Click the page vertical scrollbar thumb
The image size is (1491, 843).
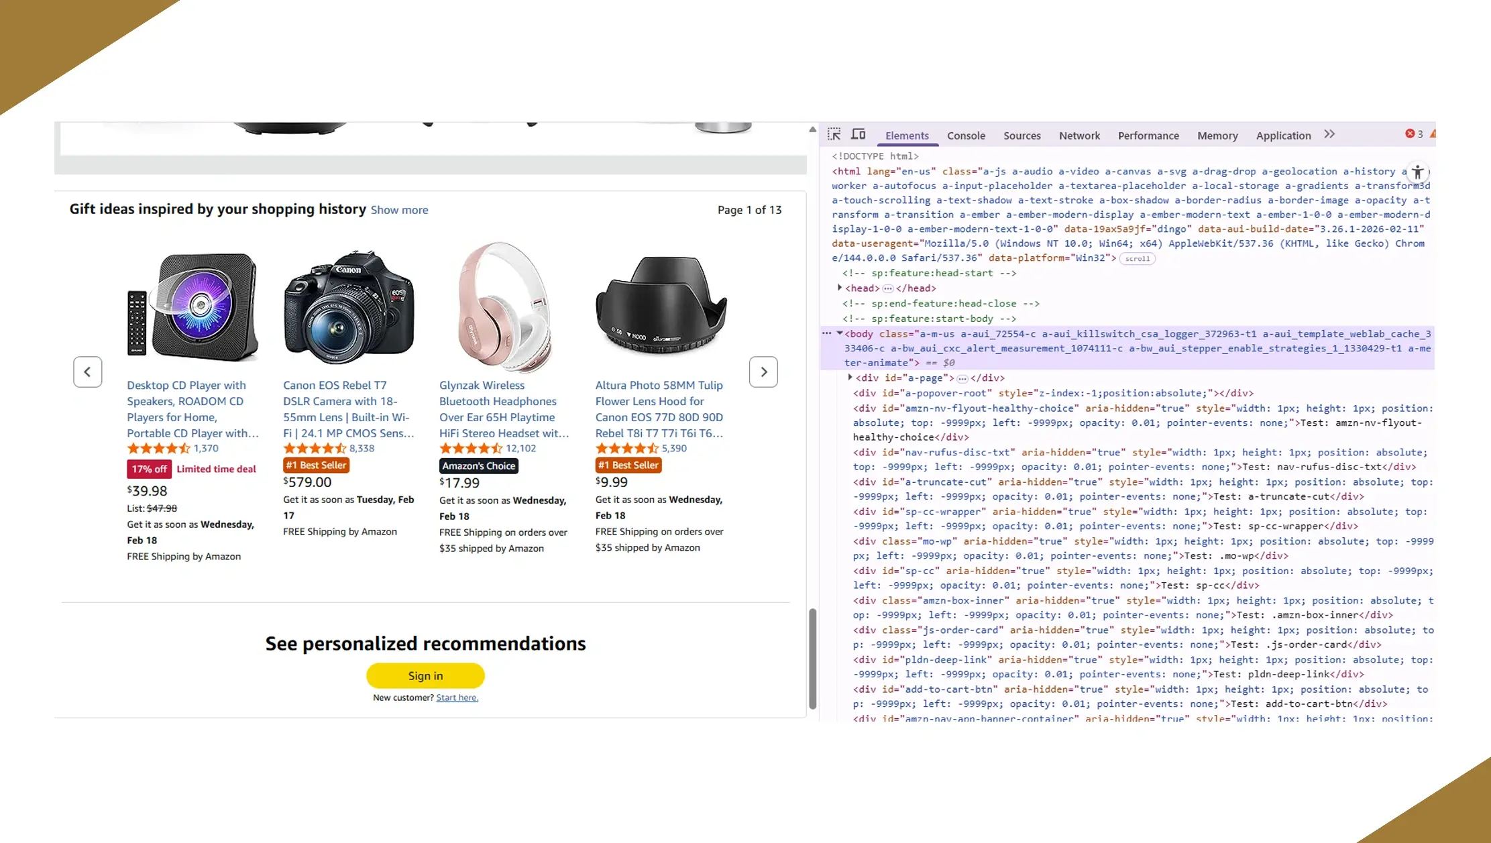[812, 657]
